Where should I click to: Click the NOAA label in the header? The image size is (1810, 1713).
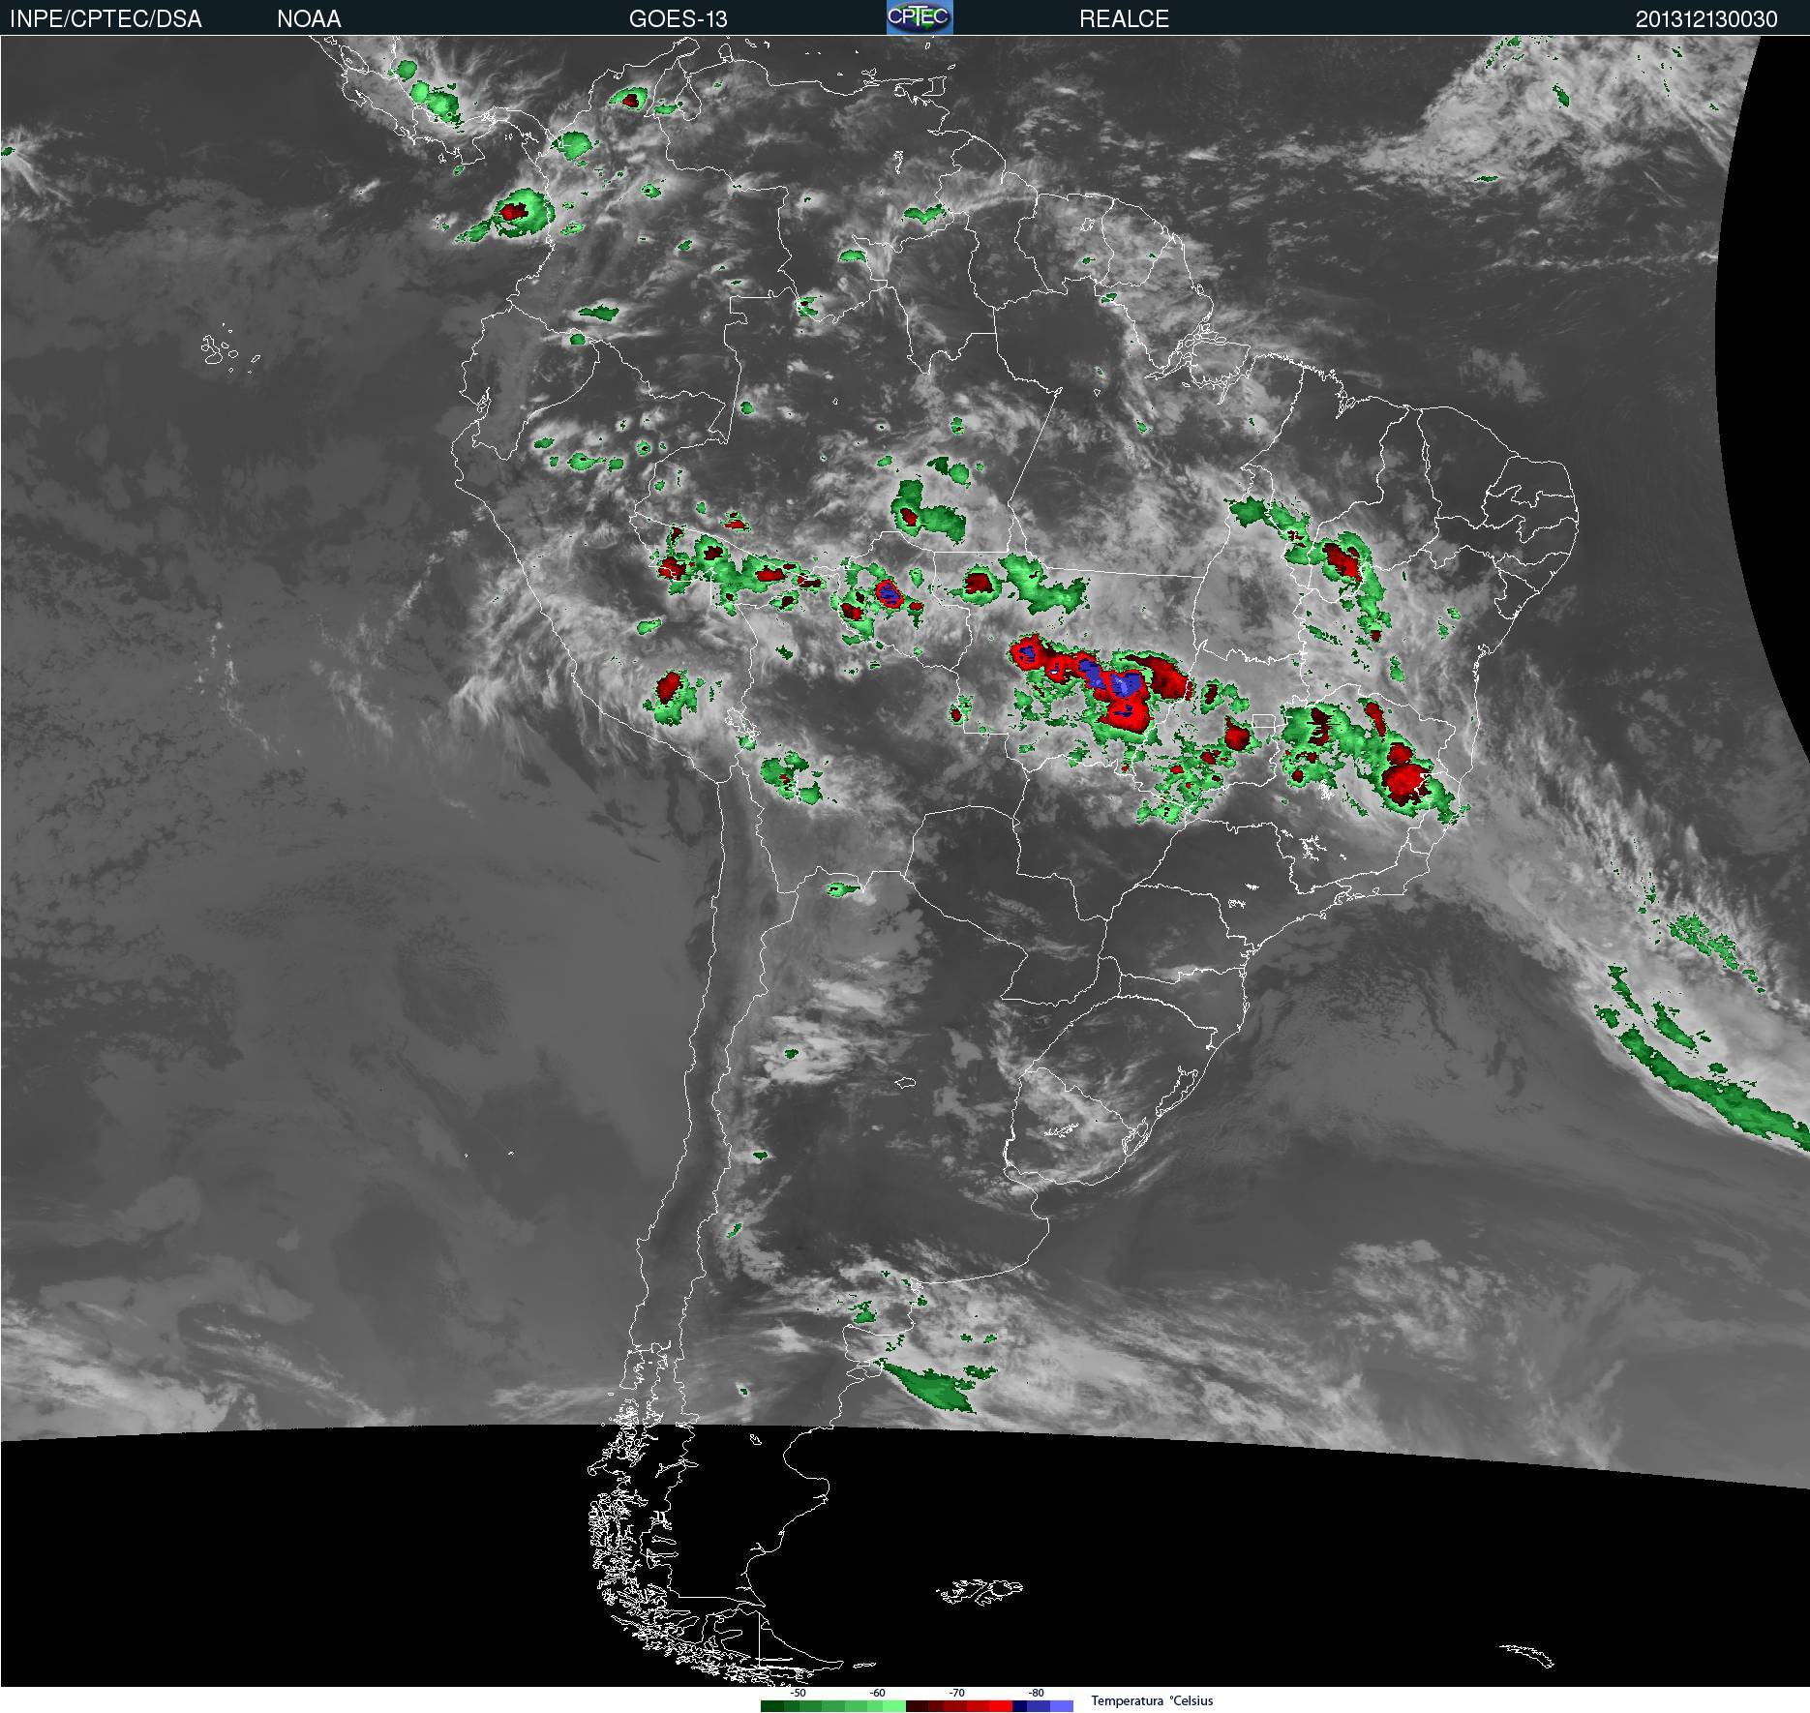pos(309,18)
